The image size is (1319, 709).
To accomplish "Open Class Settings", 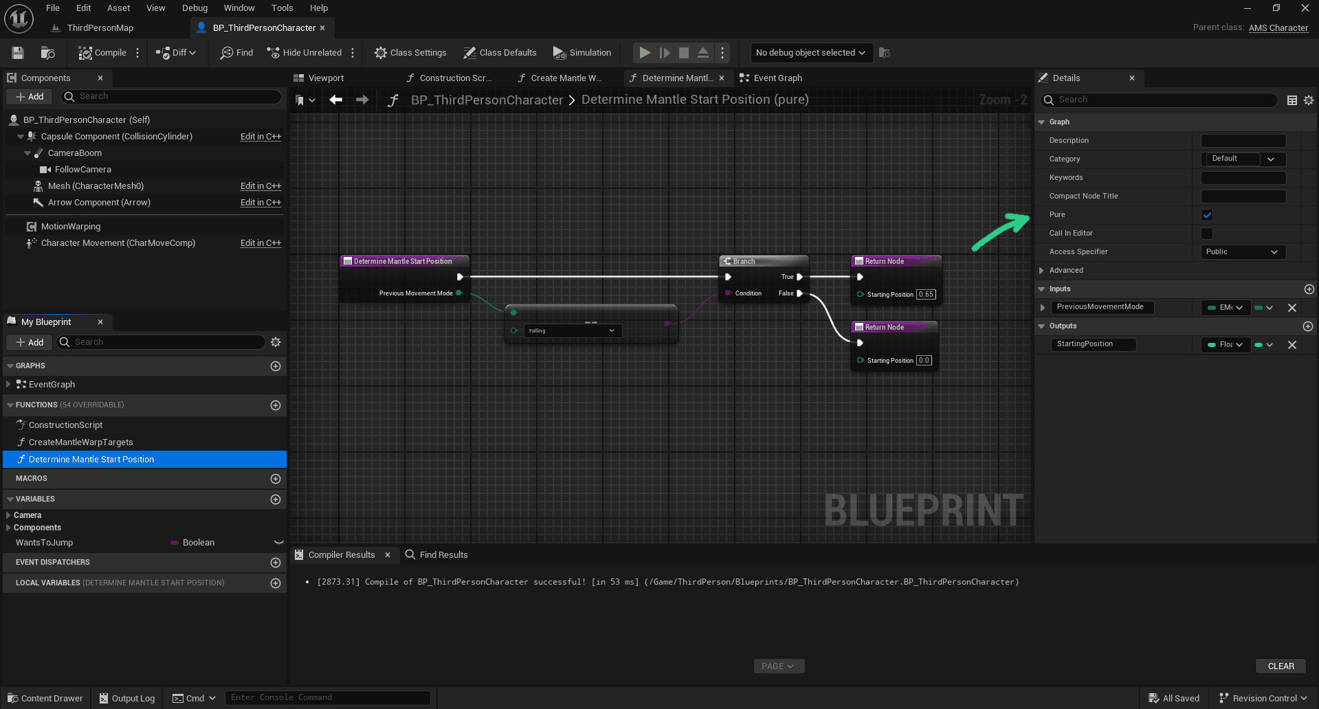I will (410, 53).
